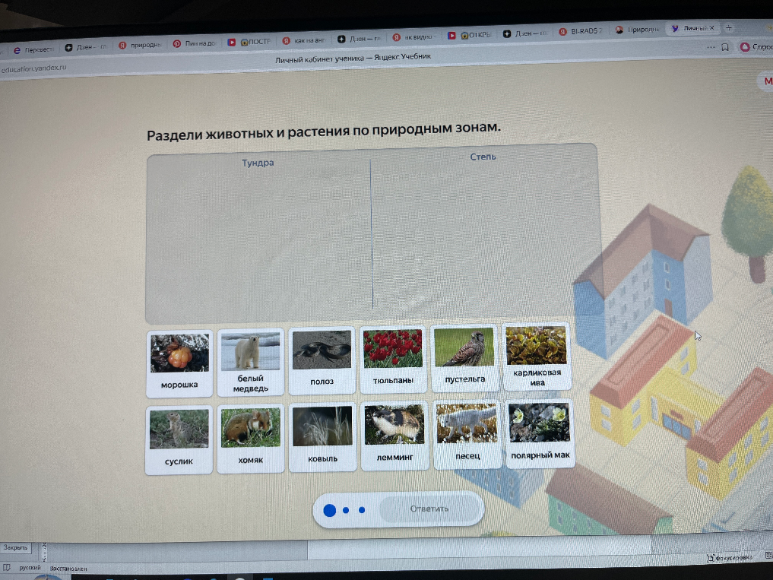Click русский language in Word status bar
This screenshot has height=580, width=773.
point(30,568)
